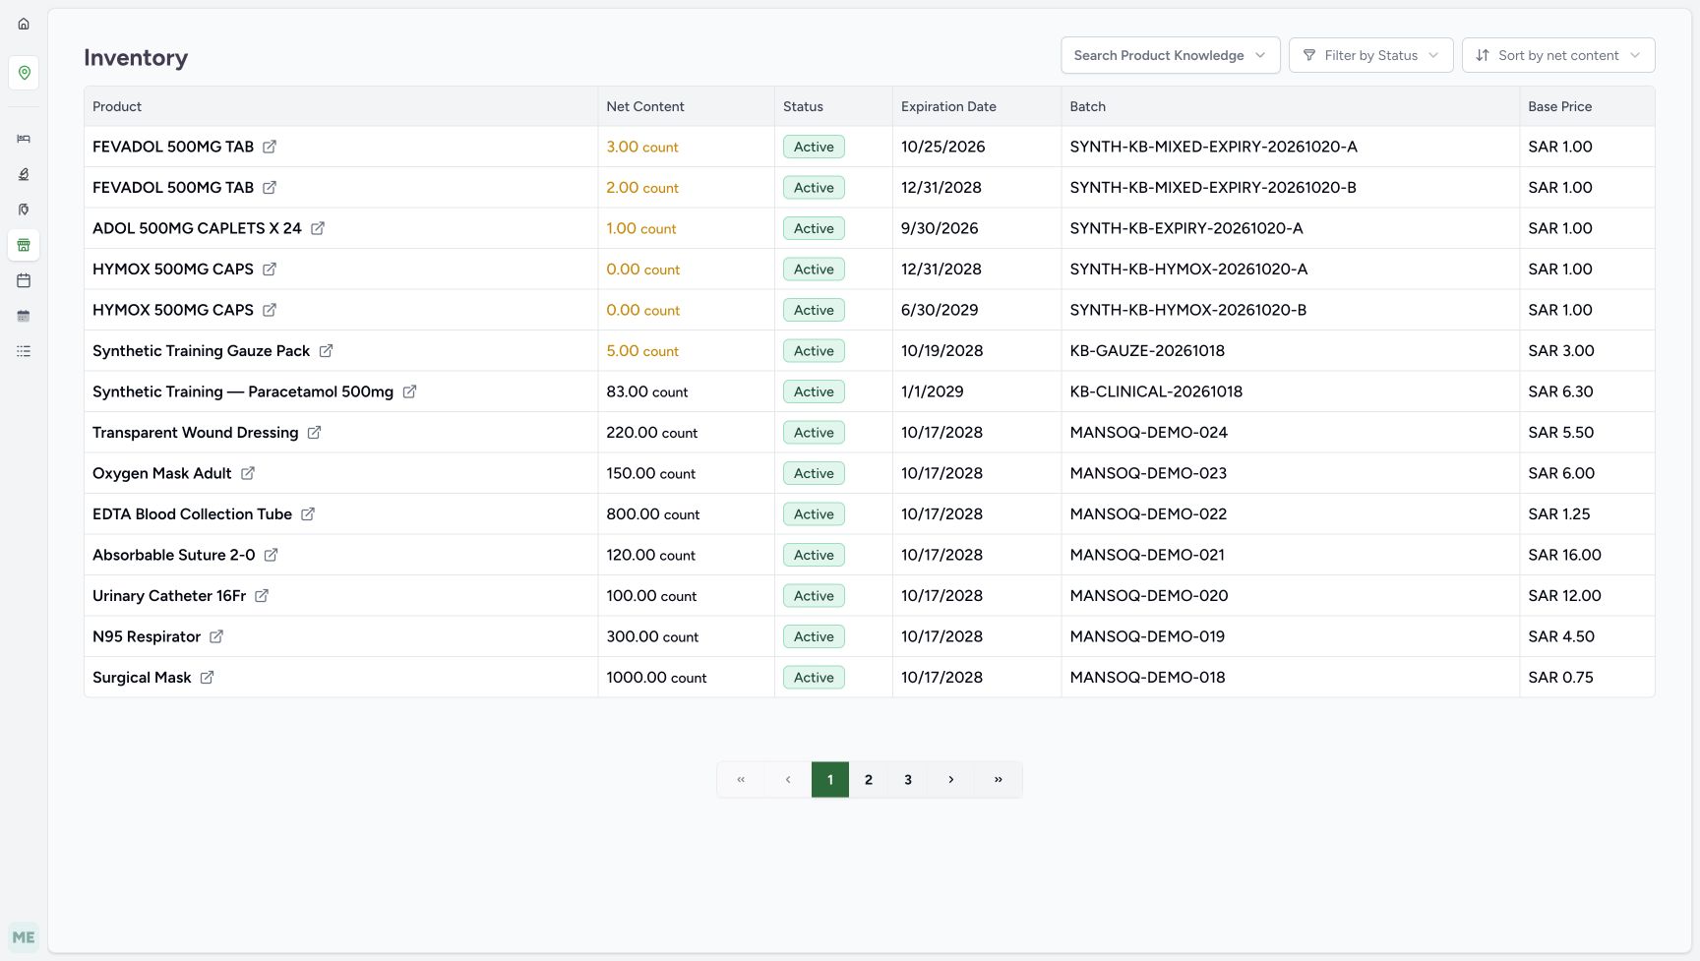Open external link icon beside N95 Respirator
The height and width of the screenshot is (961, 1700).
[x=216, y=636]
